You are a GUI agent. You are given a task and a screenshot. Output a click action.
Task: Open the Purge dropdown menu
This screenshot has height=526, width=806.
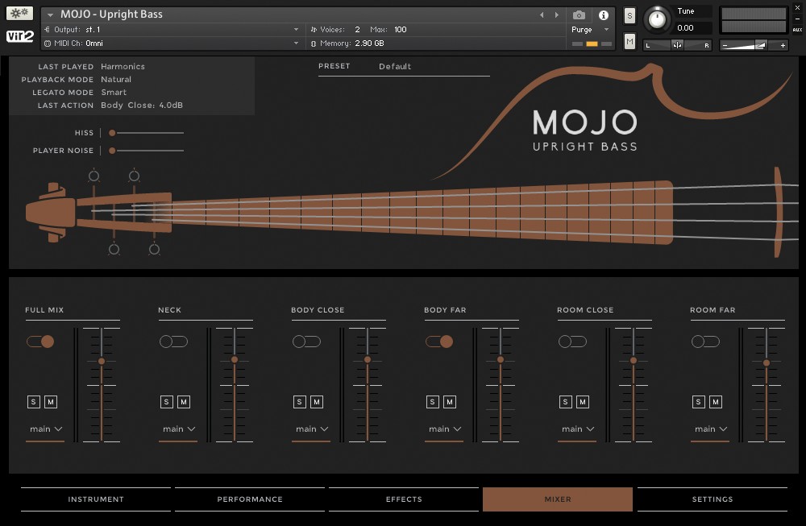click(x=592, y=30)
